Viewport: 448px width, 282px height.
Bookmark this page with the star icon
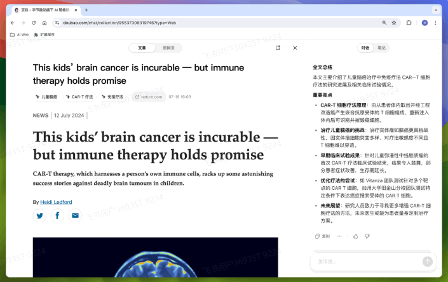(394, 23)
